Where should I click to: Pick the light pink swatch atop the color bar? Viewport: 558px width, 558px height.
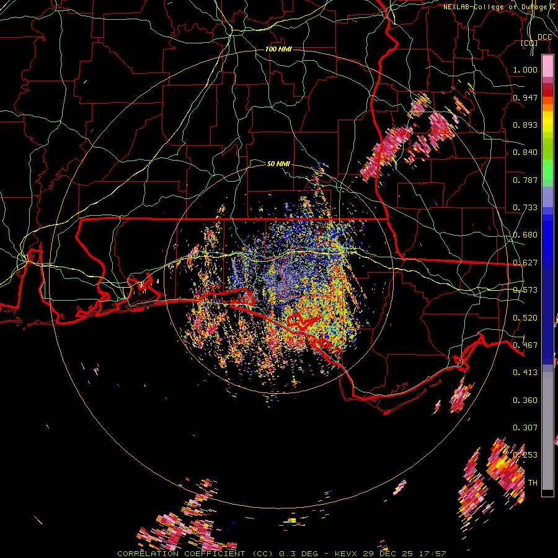(547, 66)
